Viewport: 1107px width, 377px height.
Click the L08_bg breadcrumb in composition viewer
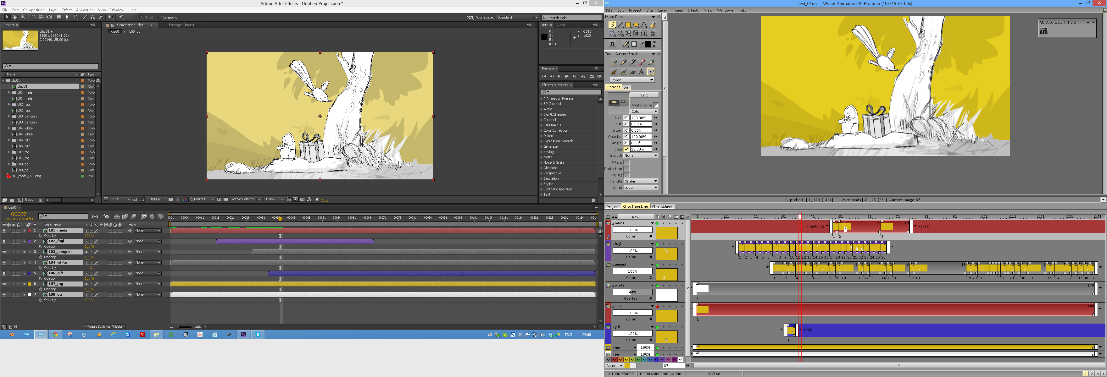135,32
